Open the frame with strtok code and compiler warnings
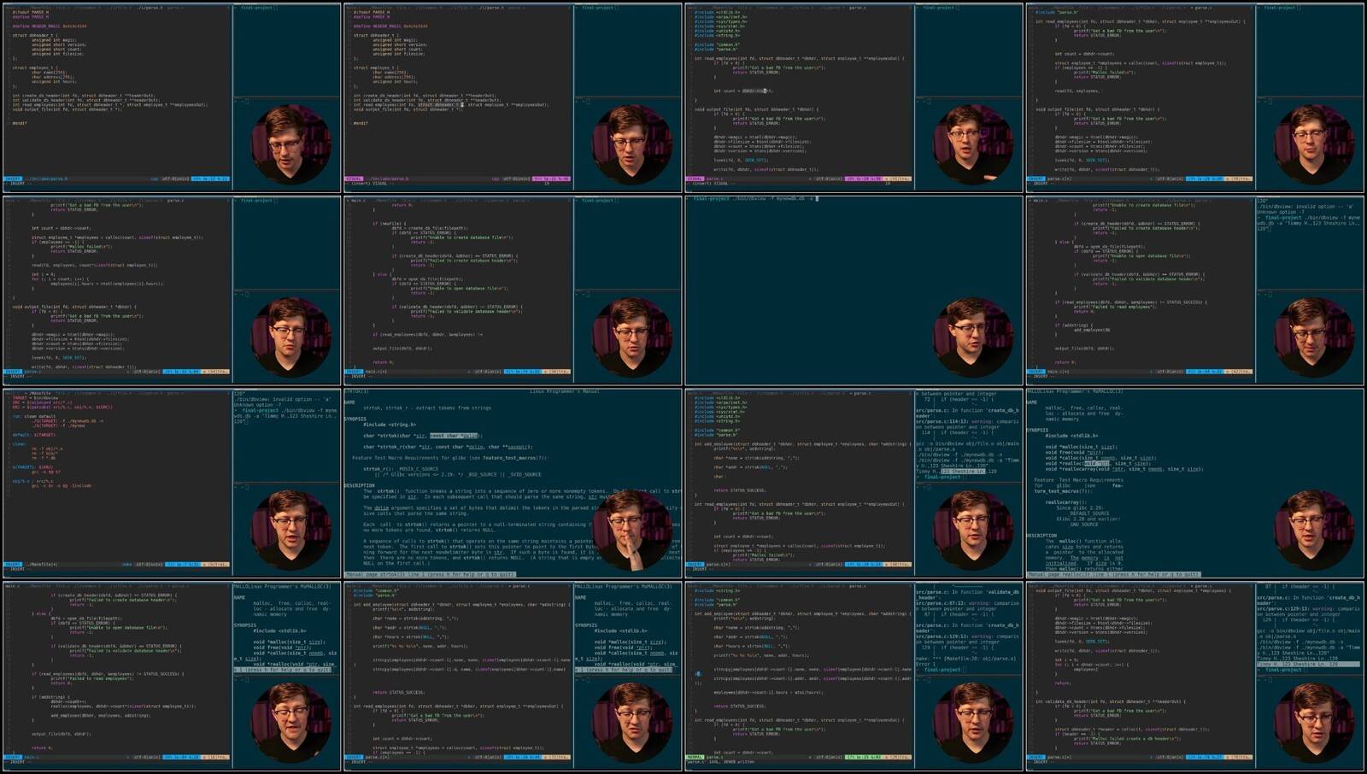Image resolution: width=1367 pixels, height=774 pixels. [x=854, y=484]
